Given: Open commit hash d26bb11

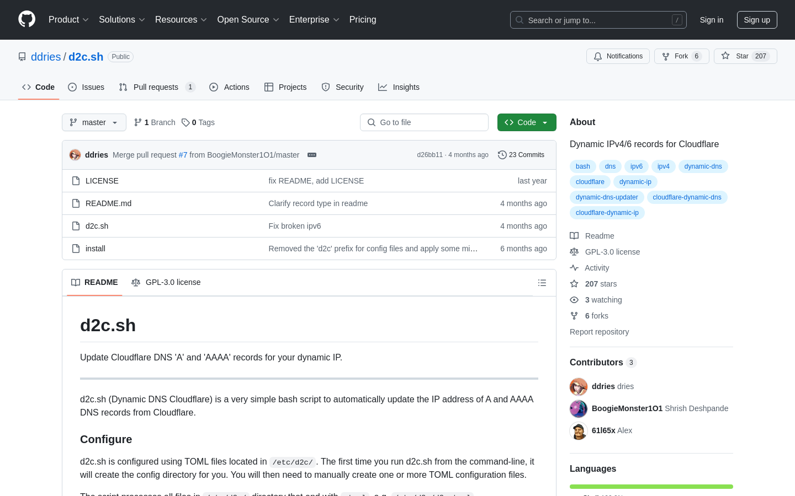Looking at the screenshot, I should [x=430, y=155].
